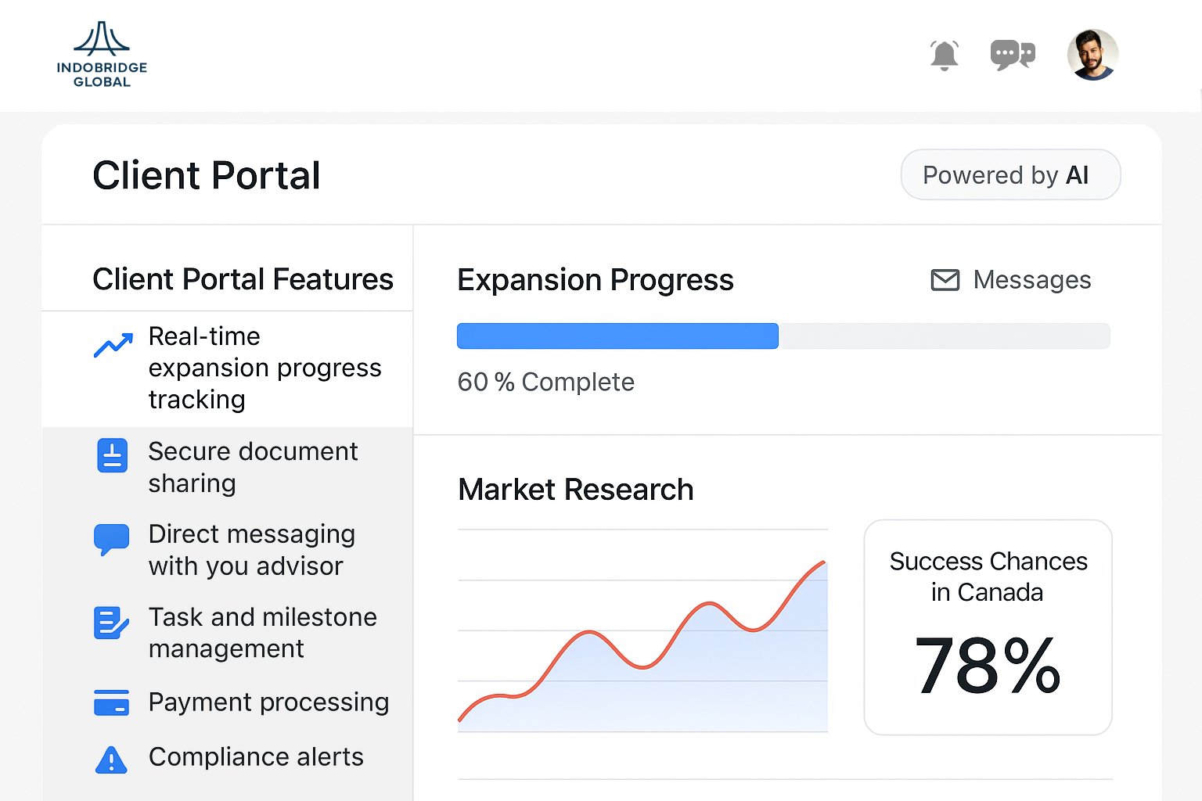The width and height of the screenshot is (1202, 801).
Task: Click the compliance alerts warning triangle icon
Action: point(111,759)
